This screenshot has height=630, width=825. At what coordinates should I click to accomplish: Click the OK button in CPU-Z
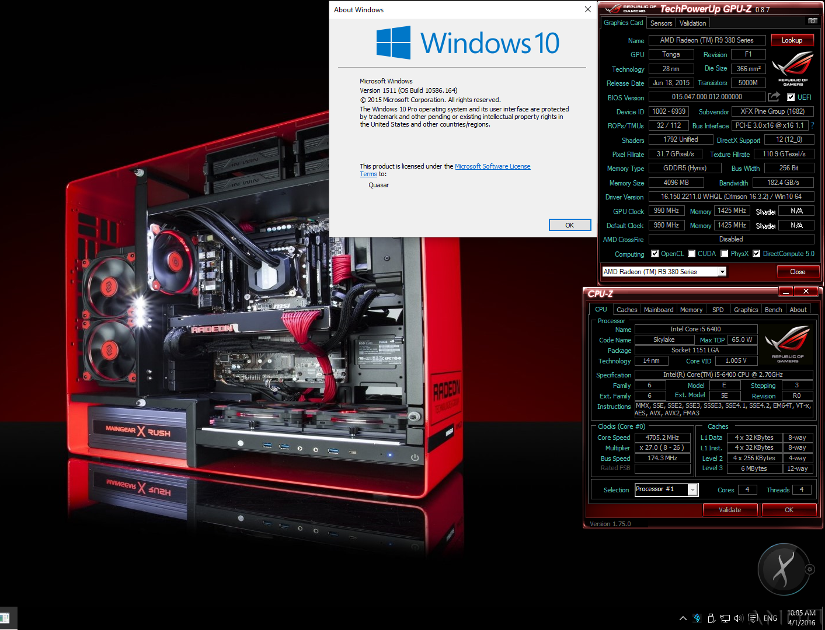point(789,510)
